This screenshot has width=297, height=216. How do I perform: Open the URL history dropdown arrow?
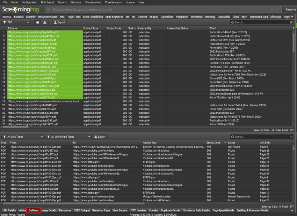[x=277, y=9]
